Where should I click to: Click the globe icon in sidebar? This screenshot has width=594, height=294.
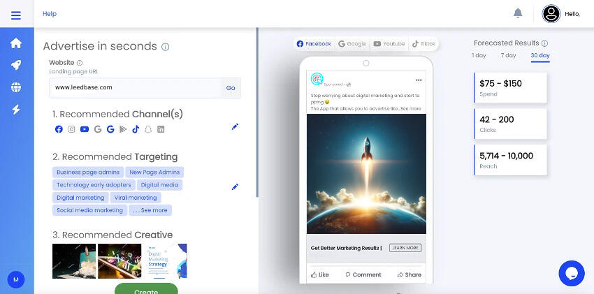pos(16,87)
